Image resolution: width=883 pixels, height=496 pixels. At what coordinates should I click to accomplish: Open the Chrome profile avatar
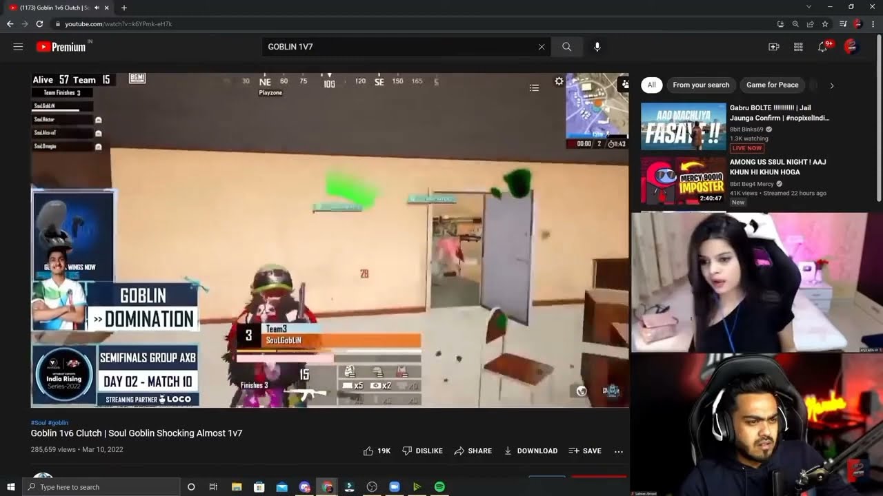coord(857,24)
